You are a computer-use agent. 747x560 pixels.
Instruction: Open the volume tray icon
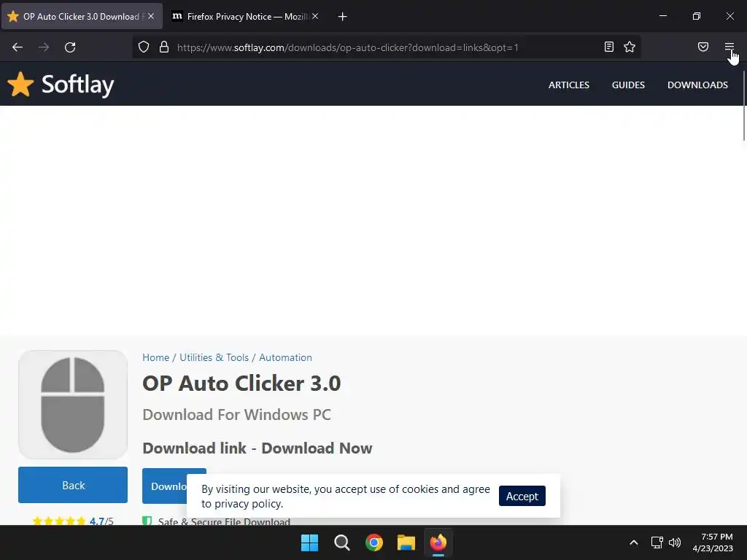(675, 542)
